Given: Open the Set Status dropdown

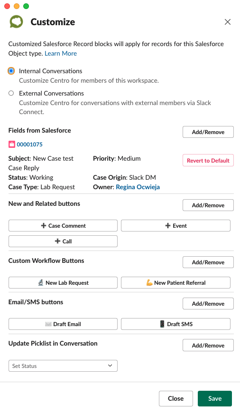Looking at the screenshot, I should point(63,366).
